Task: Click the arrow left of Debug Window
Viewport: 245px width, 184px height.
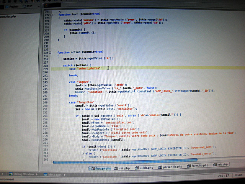Action: [x=2, y=174]
